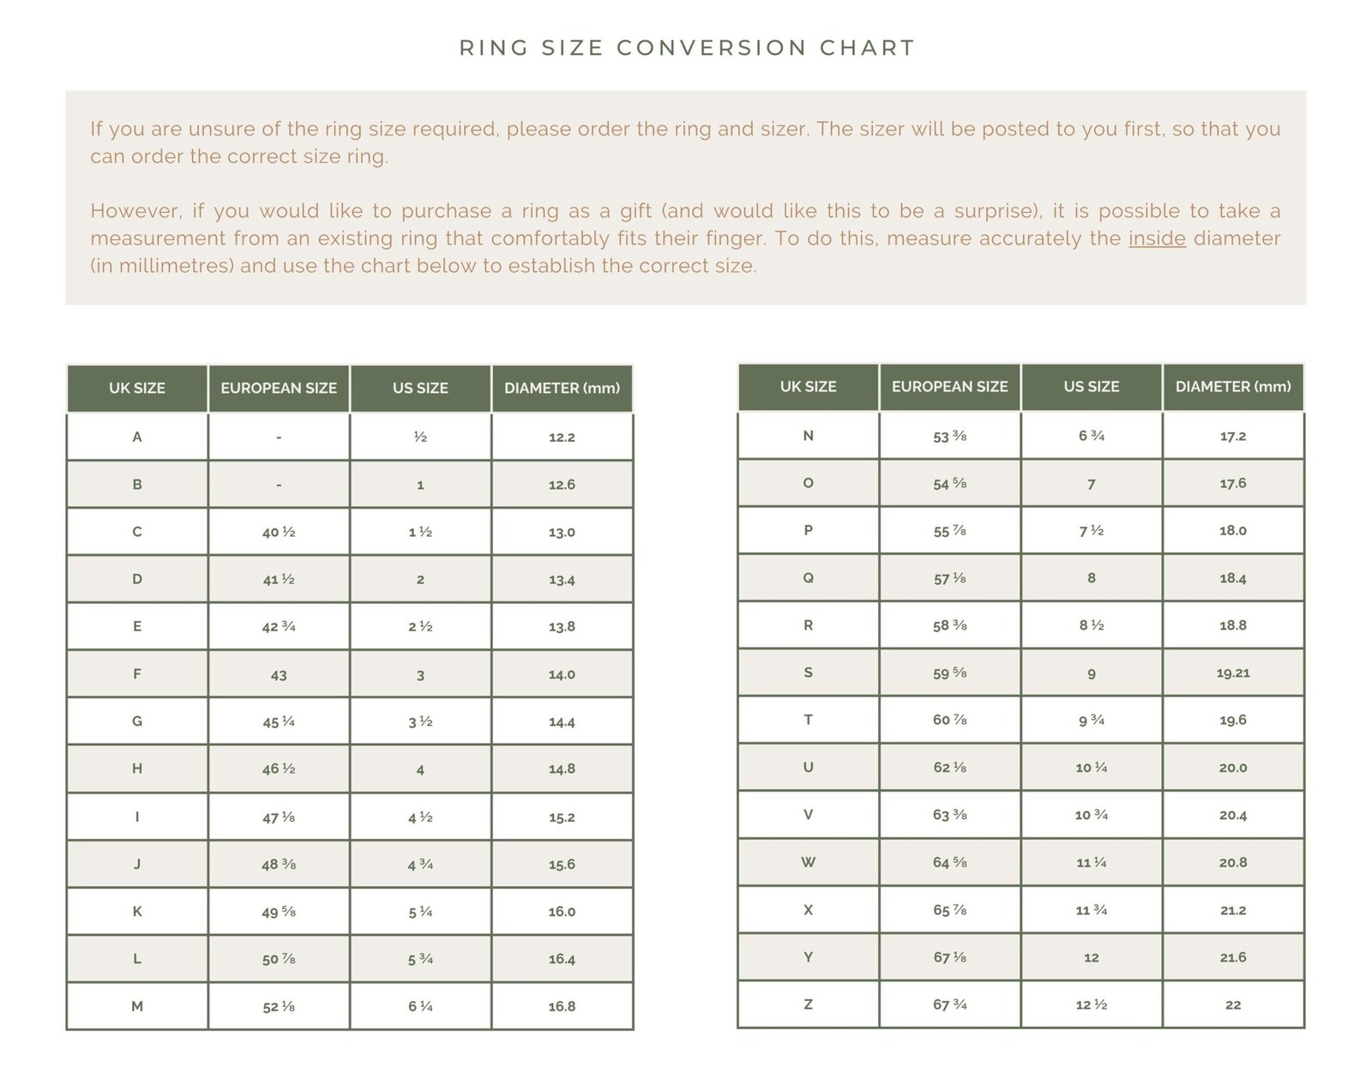The image size is (1372, 1067).
Task: Click the diameter value 22
Action: [x=1232, y=1005]
